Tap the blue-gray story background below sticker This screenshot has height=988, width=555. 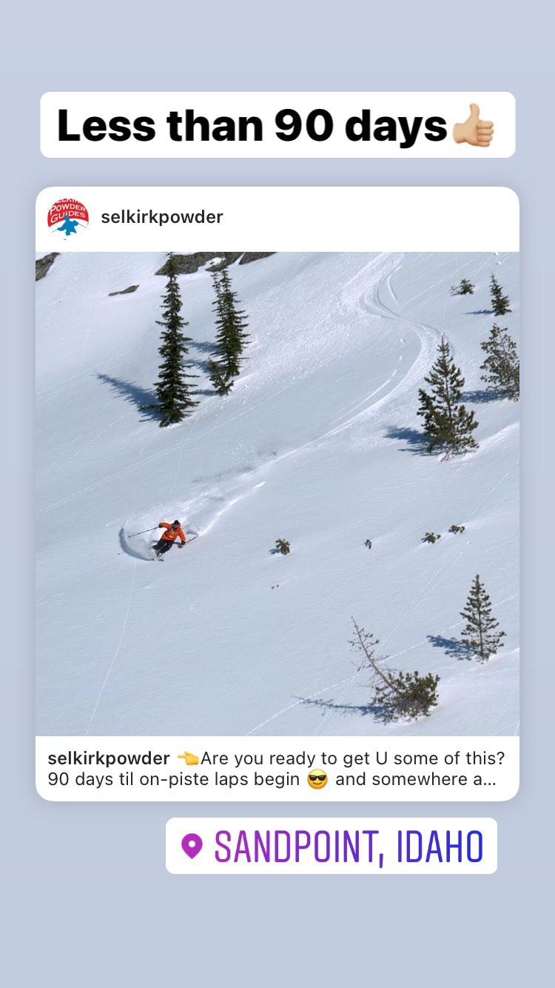tap(277, 933)
